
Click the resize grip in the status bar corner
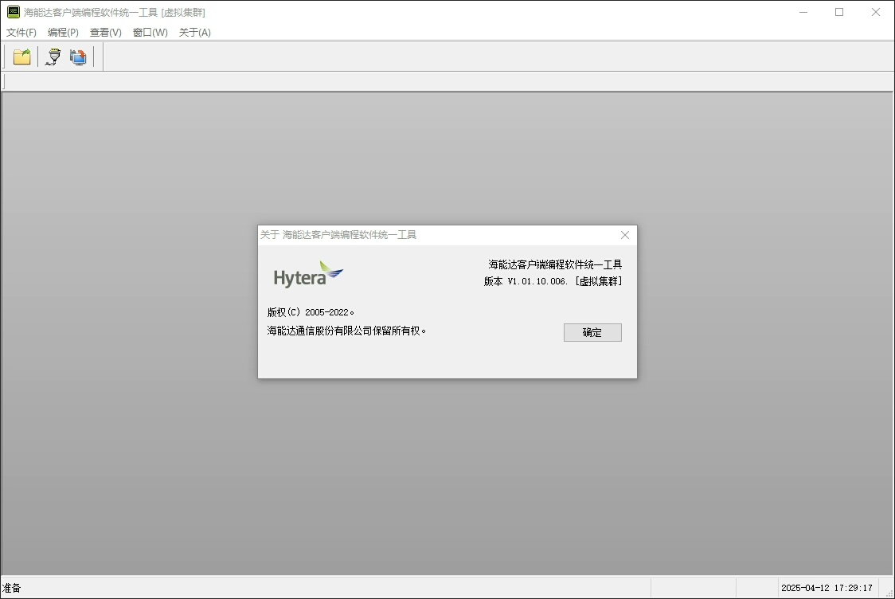click(889, 593)
